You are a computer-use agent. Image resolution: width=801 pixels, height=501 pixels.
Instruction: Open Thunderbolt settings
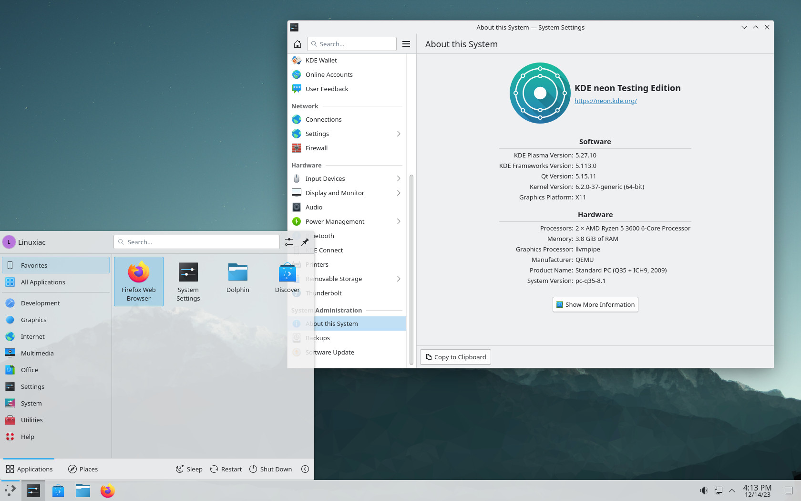point(347,293)
